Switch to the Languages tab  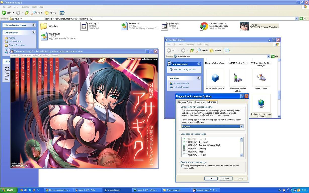[200, 102]
